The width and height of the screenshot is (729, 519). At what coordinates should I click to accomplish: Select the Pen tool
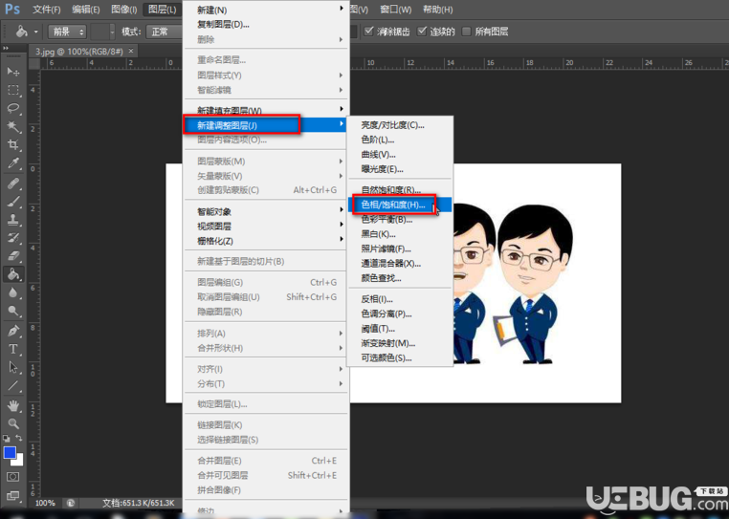(13, 332)
